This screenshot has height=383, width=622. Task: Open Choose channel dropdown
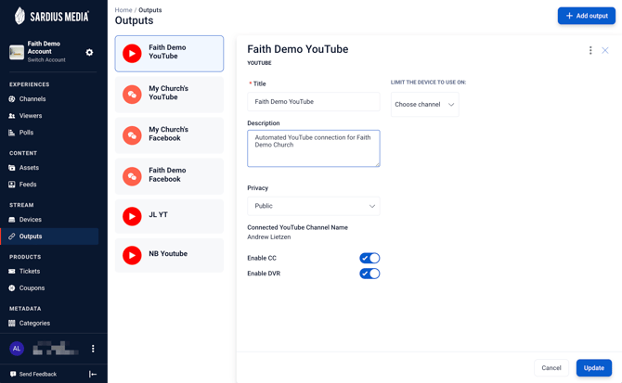425,105
